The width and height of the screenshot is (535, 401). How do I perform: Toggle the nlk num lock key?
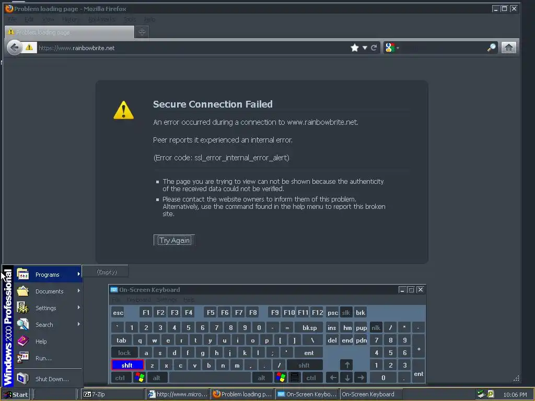(x=376, y=328)
